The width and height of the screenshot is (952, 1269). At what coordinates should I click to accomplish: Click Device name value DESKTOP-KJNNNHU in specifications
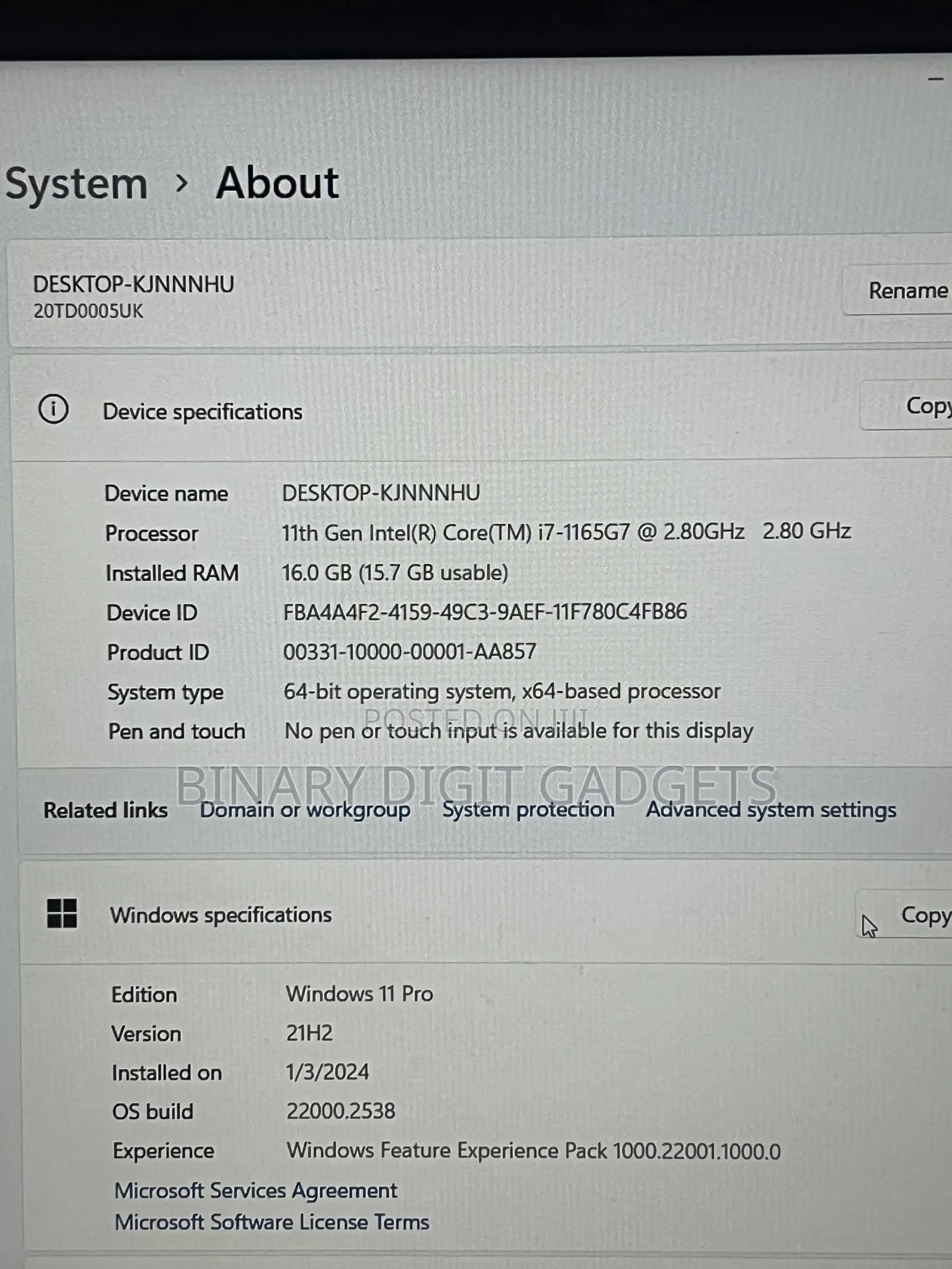click(x=381, y=493)
